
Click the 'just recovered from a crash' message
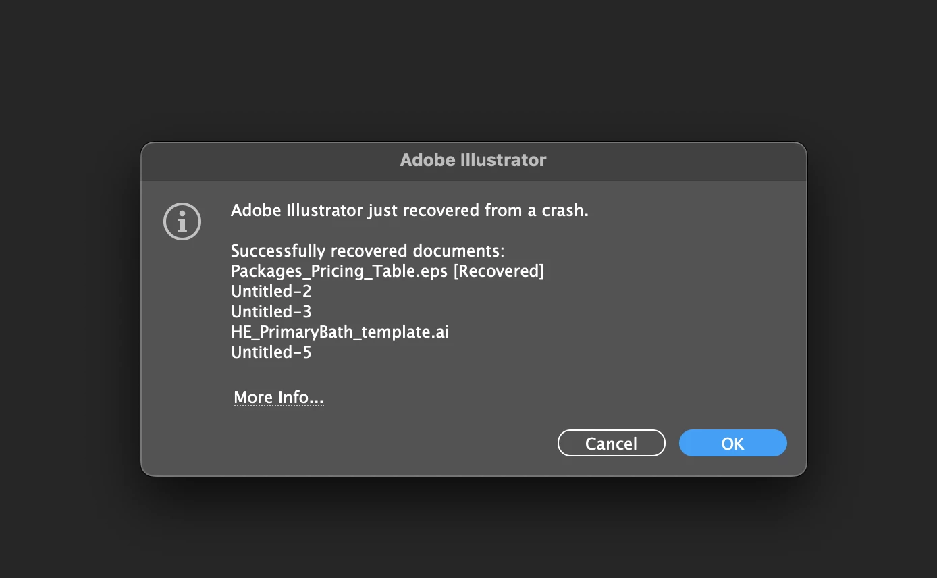click(410, 211)
